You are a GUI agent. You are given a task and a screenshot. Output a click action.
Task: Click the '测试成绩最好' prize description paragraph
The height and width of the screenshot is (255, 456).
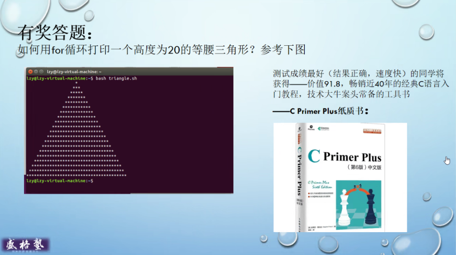(x=361, y=84)
